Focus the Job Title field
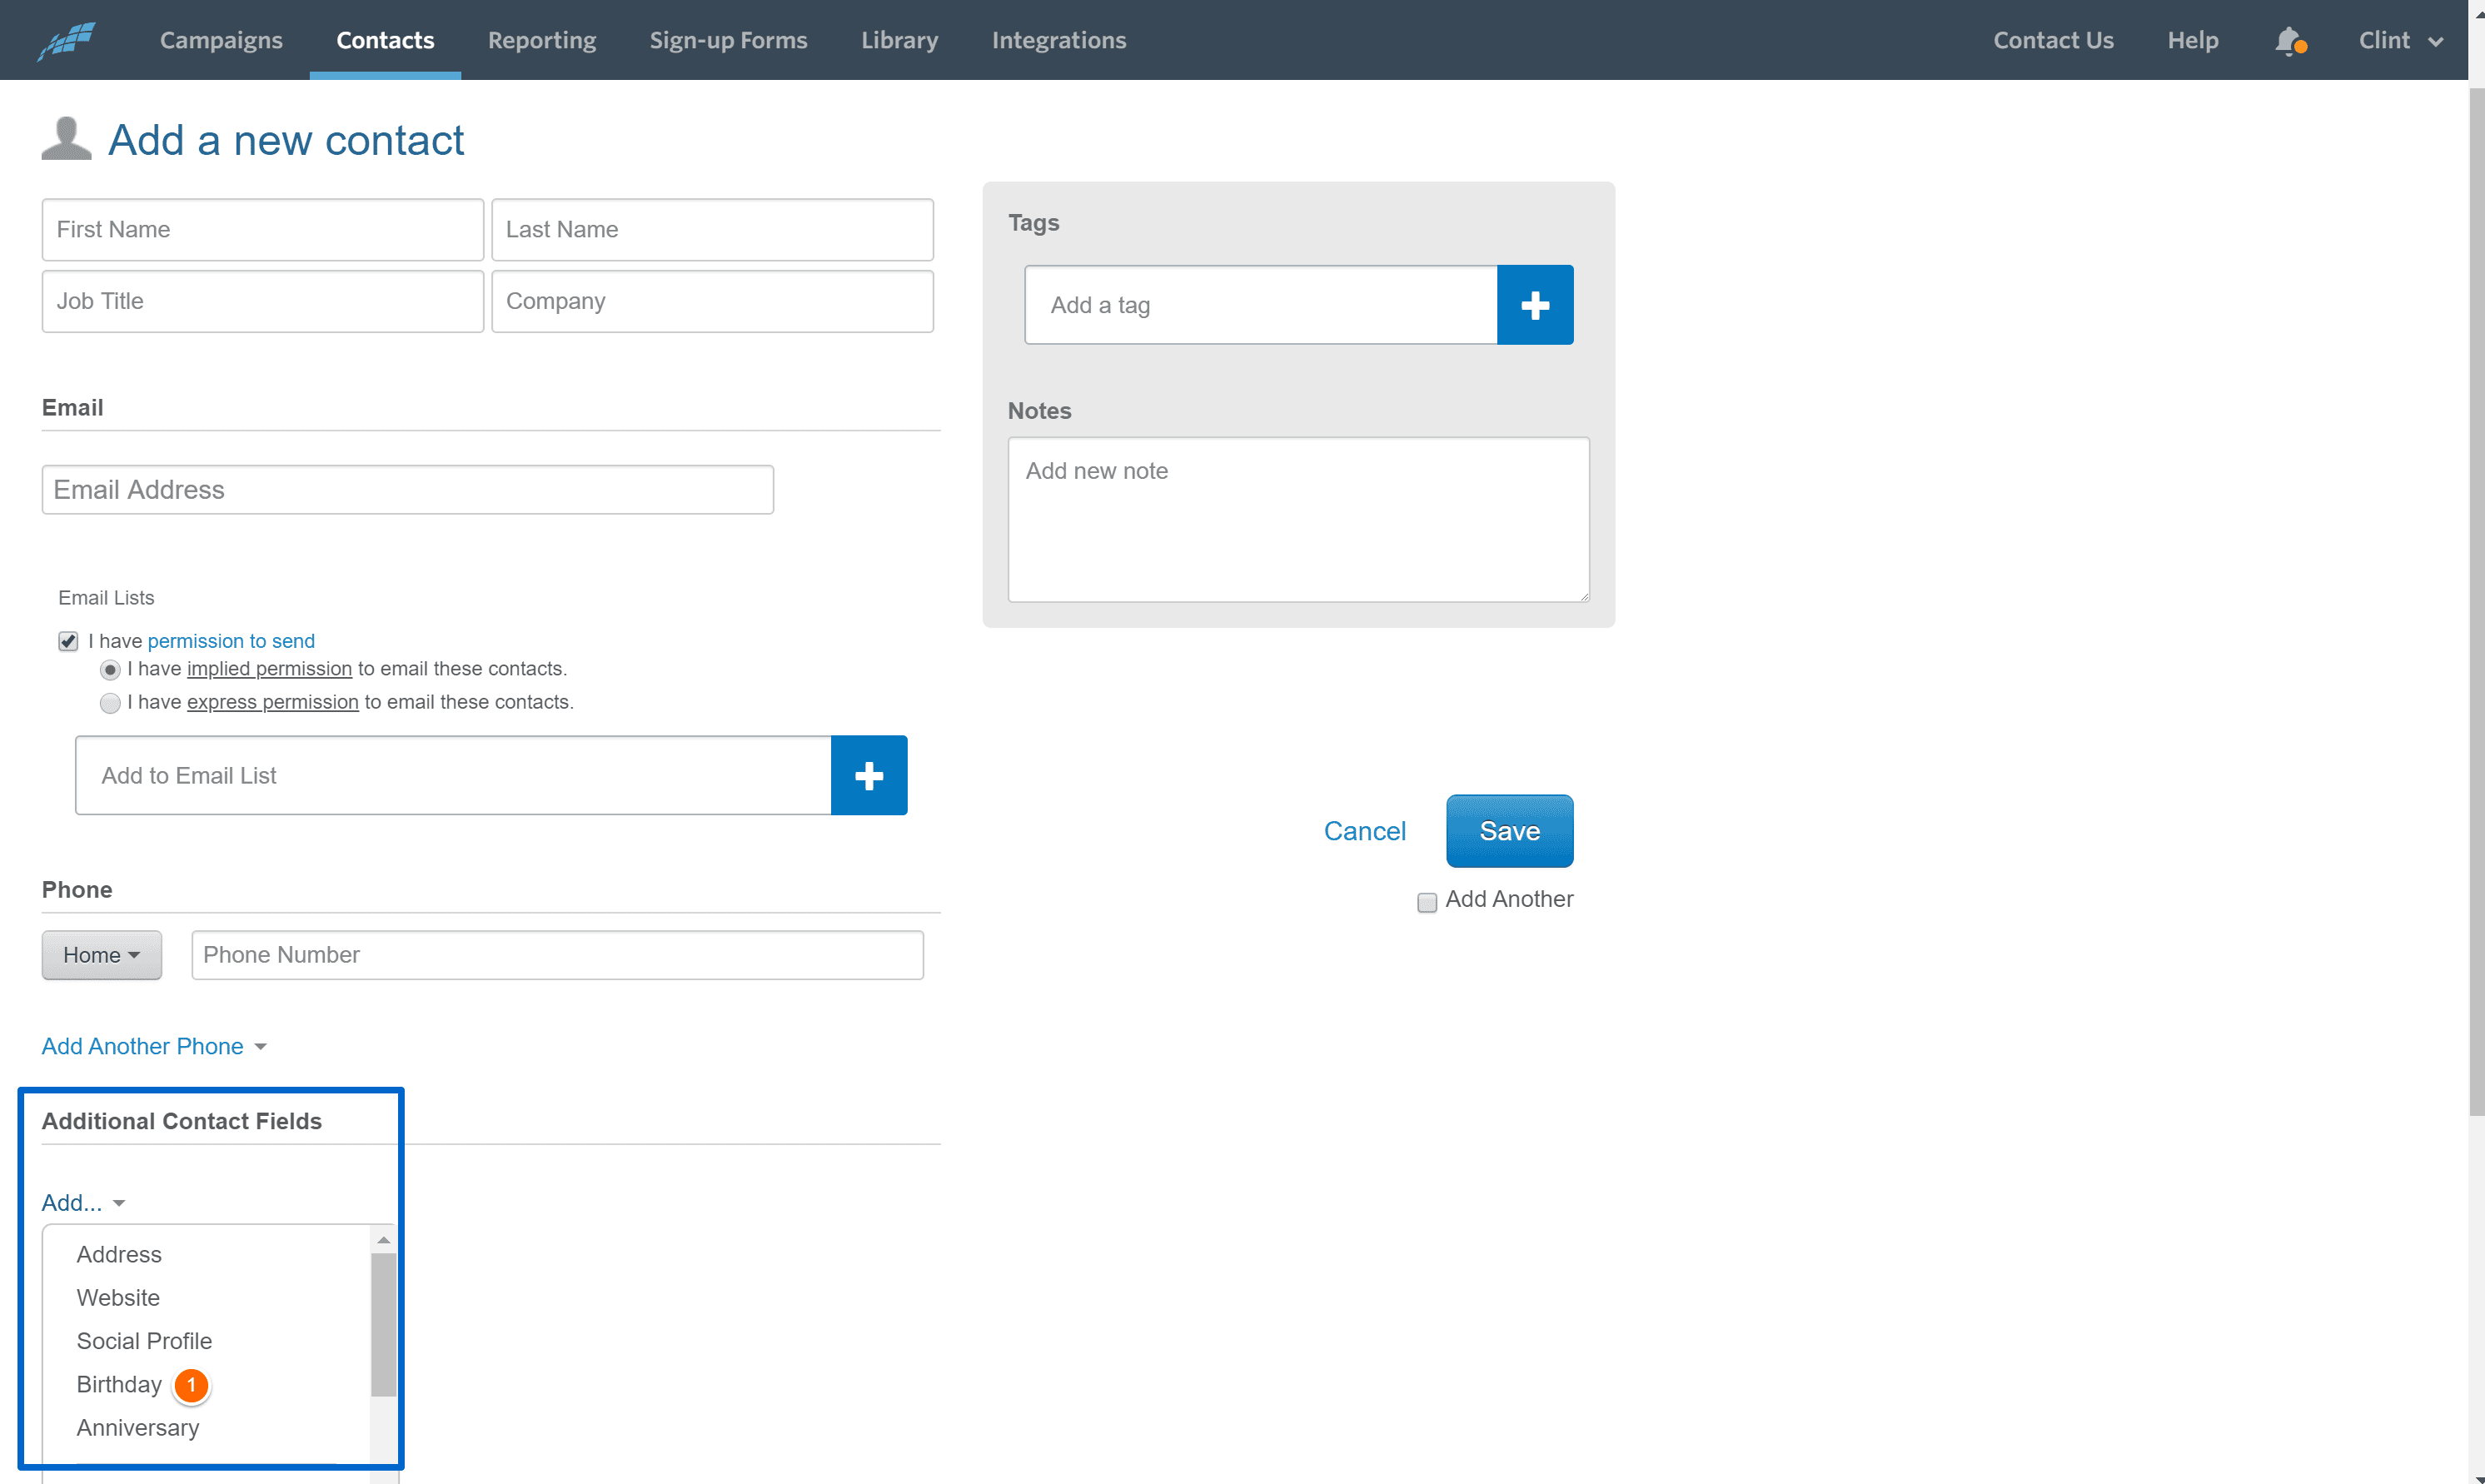 click(263, 301)
